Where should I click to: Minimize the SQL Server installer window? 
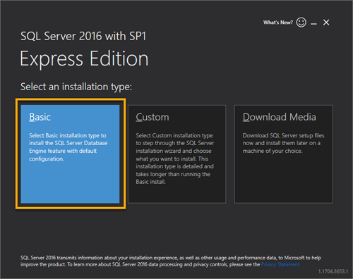[313, 23]
